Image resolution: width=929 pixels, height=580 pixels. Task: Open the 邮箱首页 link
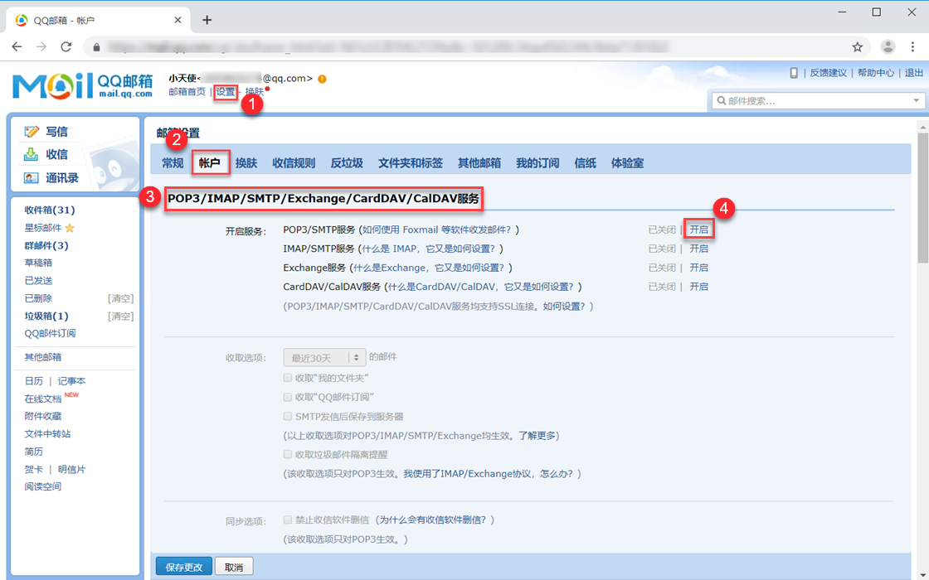tap(187, 92)
